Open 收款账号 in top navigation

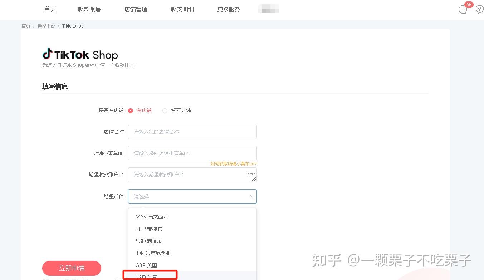point(89,10)
